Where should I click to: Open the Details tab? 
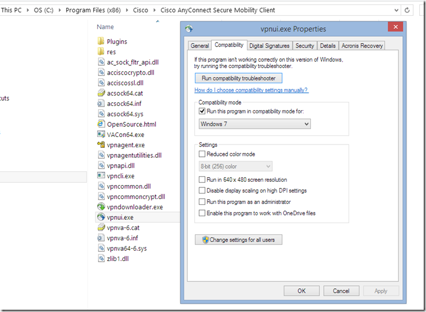point(328,46)
